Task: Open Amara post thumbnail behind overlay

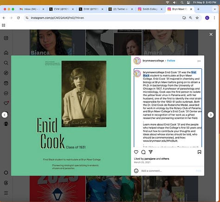Action: point(170,42)
